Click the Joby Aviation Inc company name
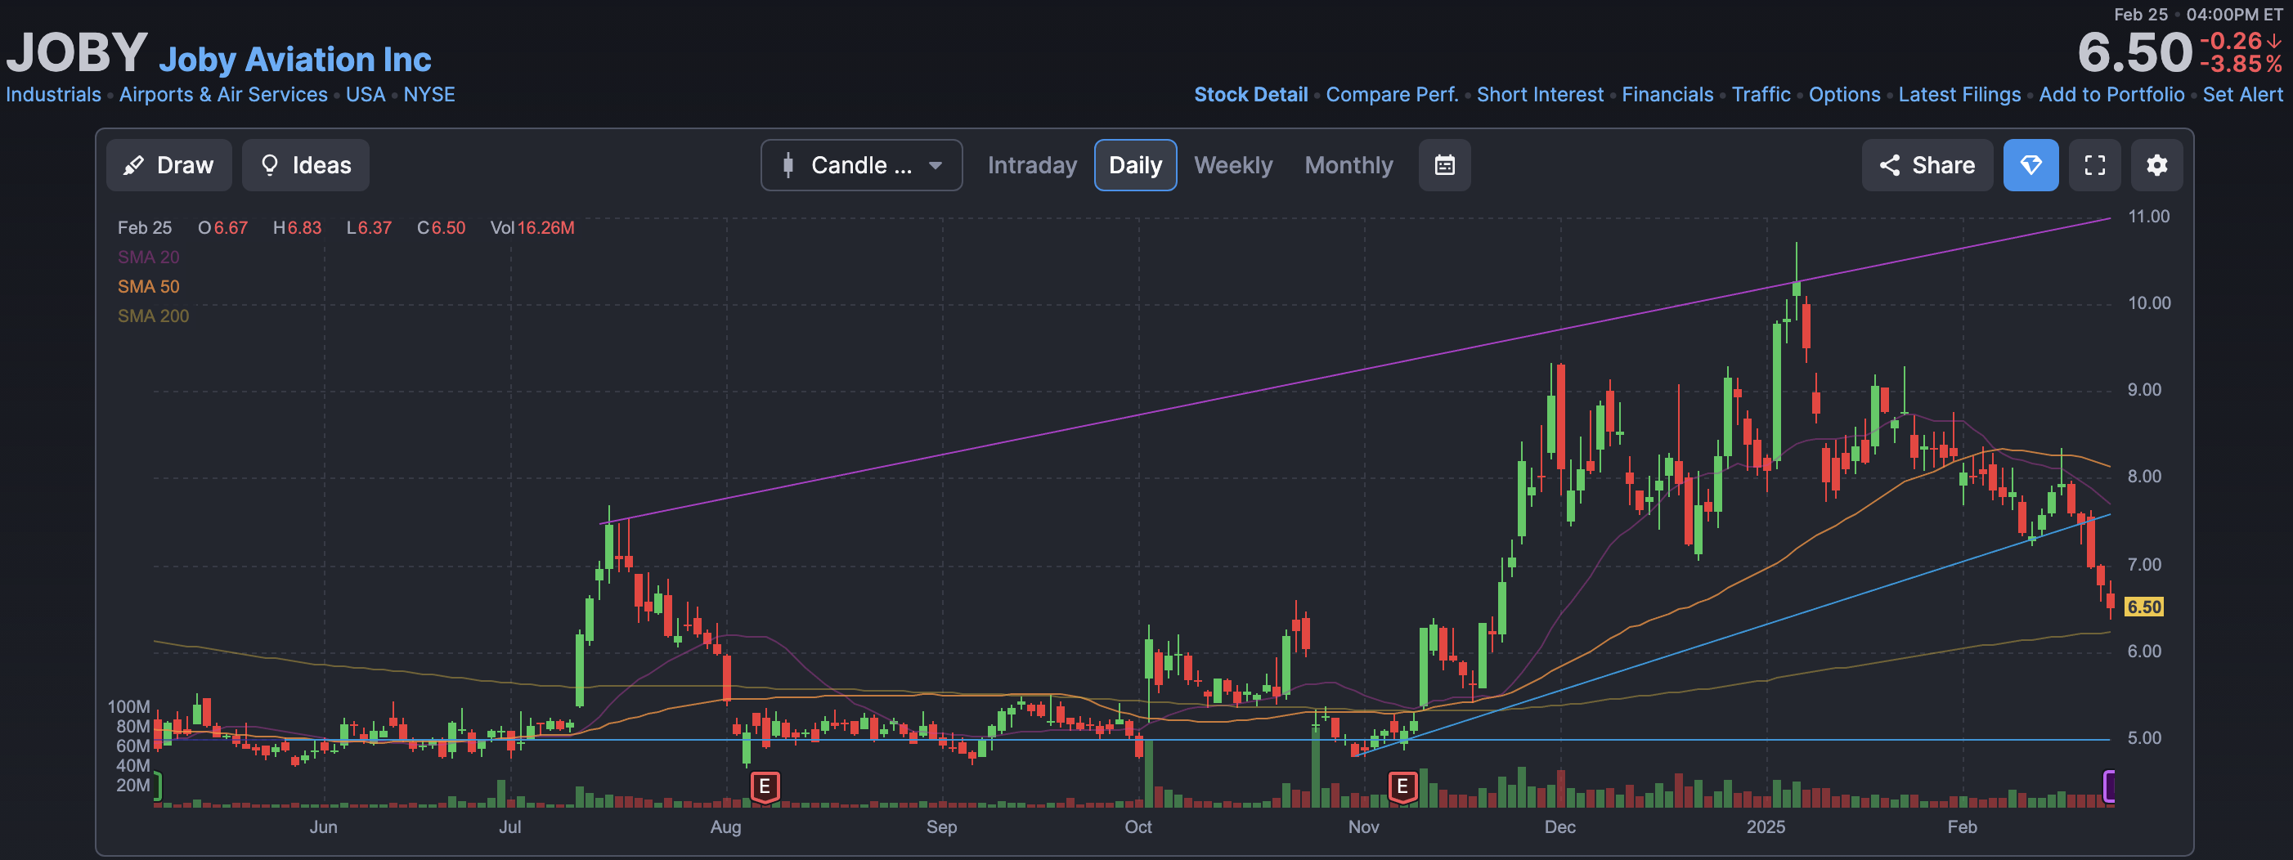The width and height of the screenshot is (2293, 860). tap(294, 60)
